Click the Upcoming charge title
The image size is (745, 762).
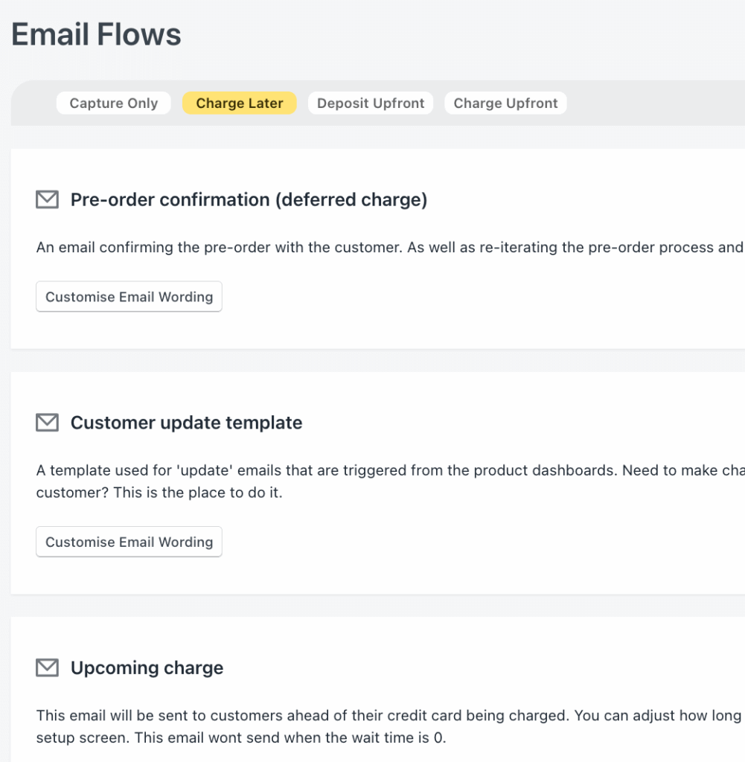[147, 668]
